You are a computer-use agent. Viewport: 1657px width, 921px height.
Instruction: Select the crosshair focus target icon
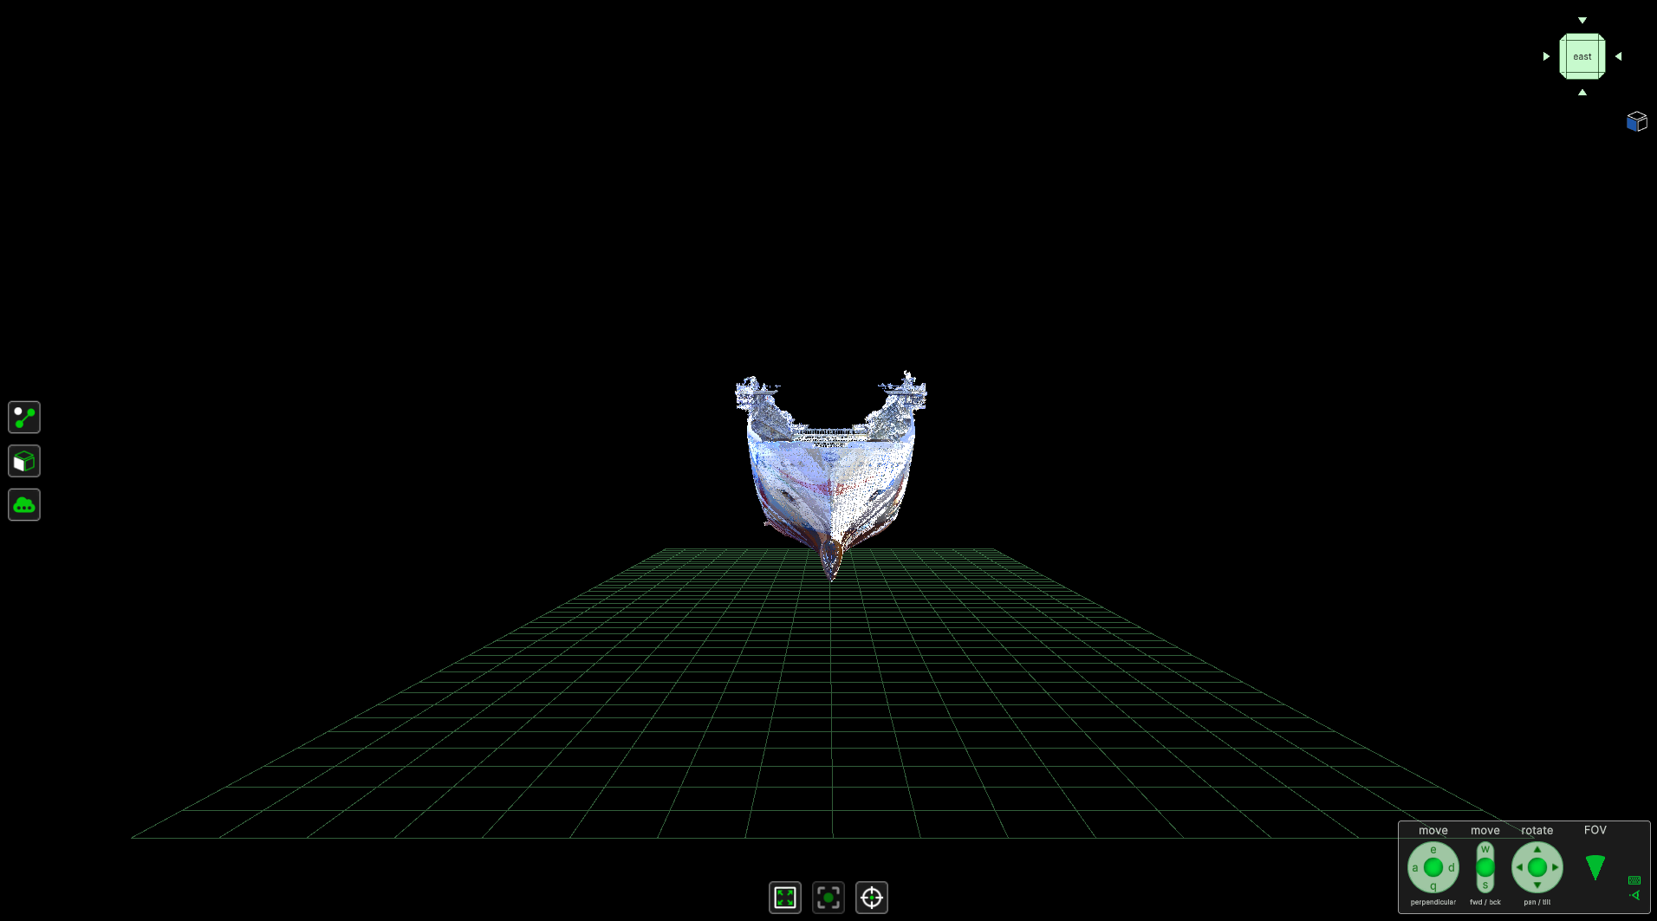(872, 898)
